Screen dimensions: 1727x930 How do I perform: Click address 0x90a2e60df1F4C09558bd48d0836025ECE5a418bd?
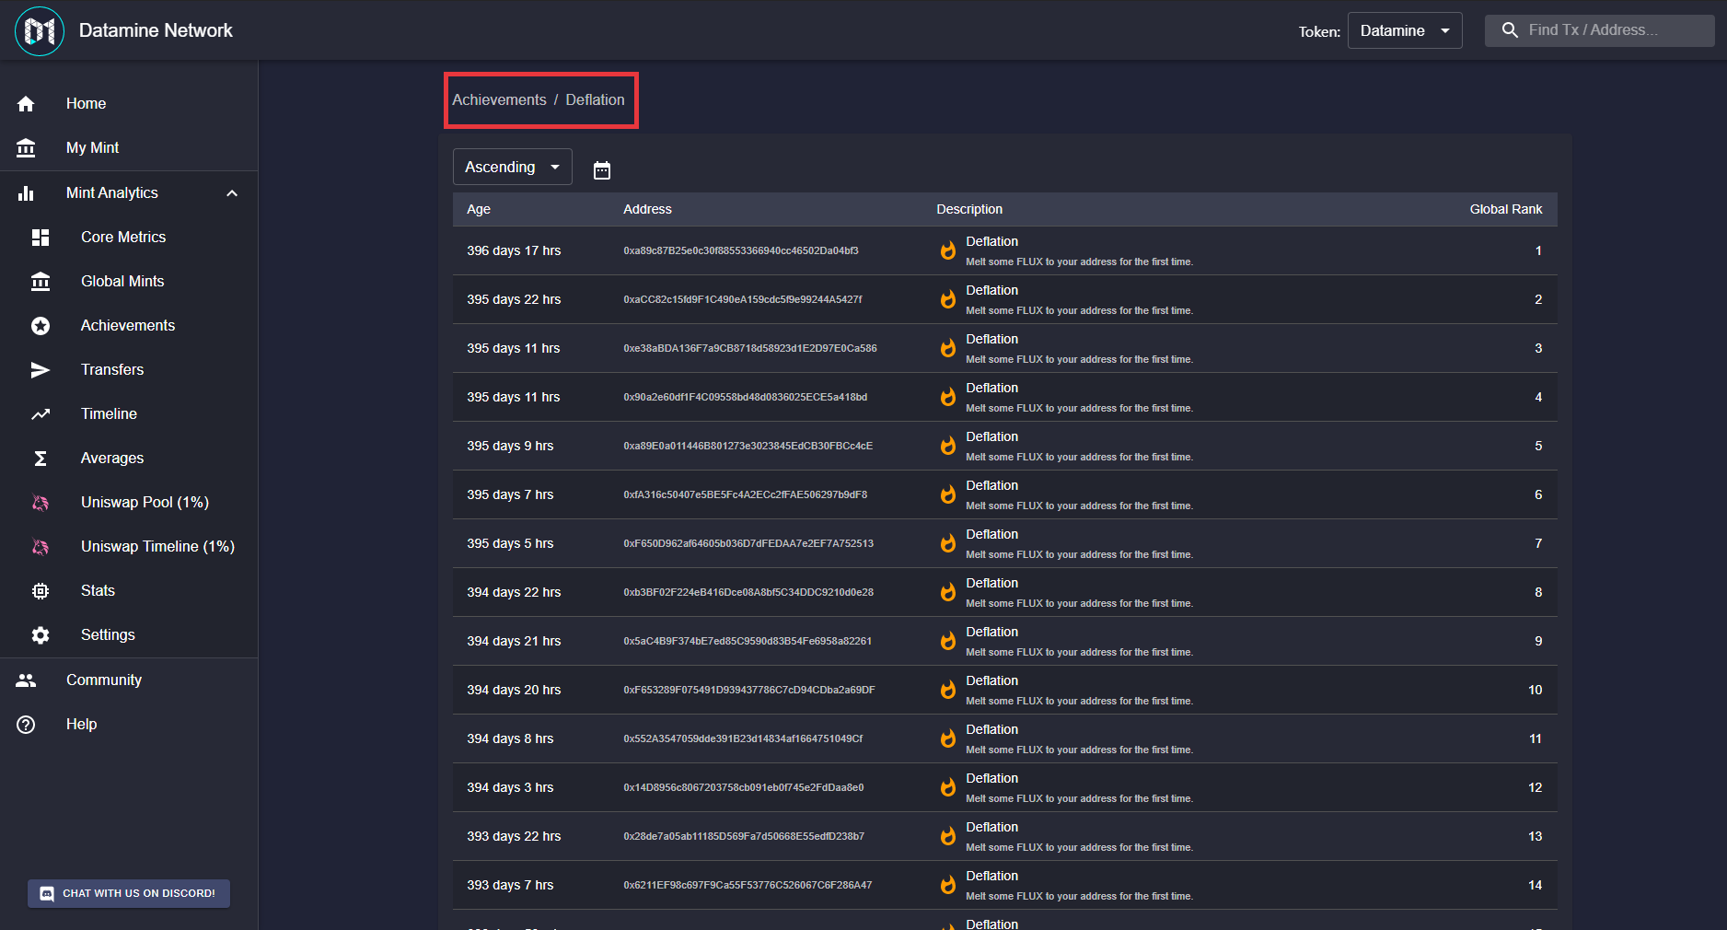point(746,397)
